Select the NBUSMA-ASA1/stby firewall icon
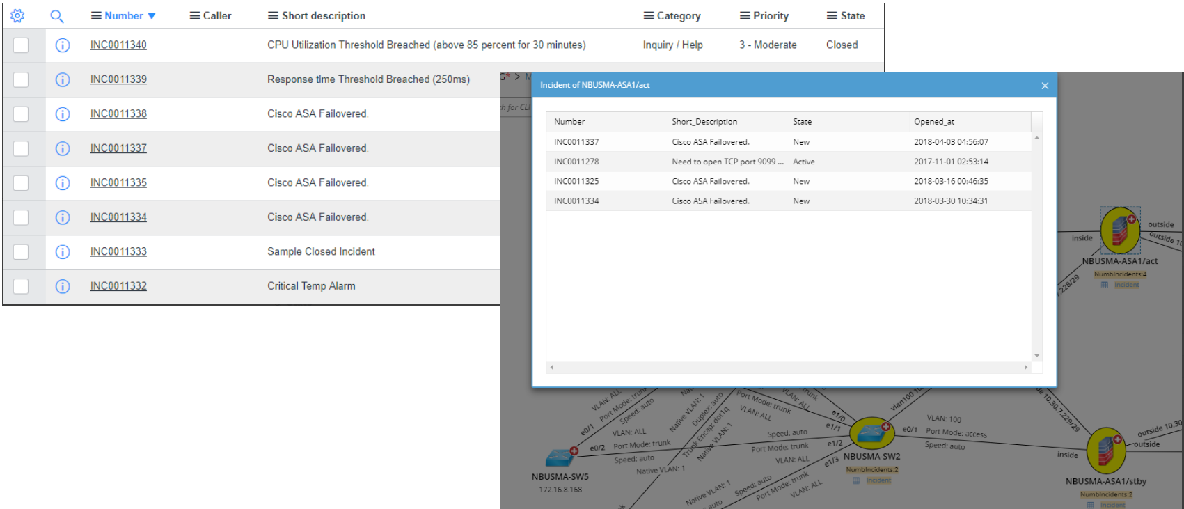This screenshot has height=509, width=1184. tap(1106, 451)
